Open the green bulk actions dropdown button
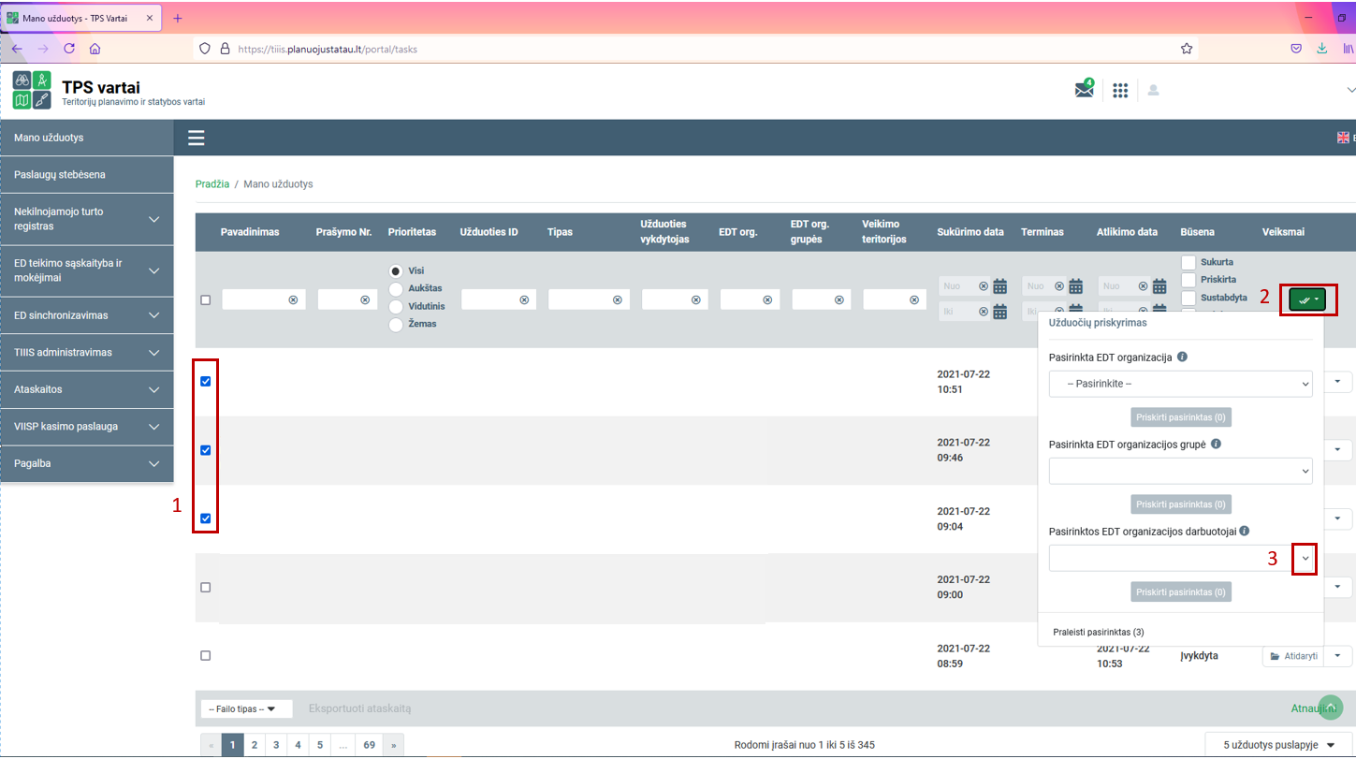The height and width of the screenshot is (759, 1356). pos(1307,299)
